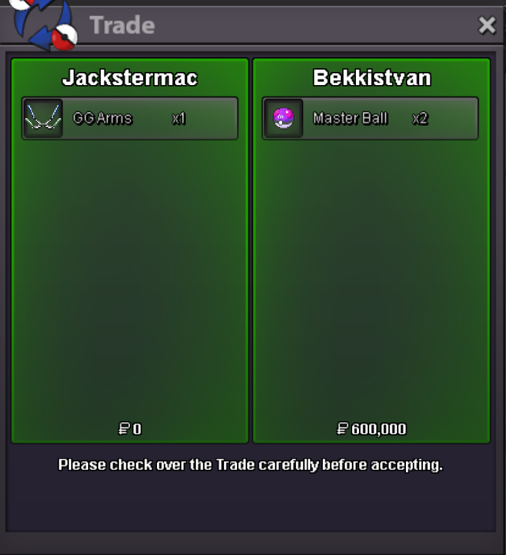
Task: Click the x1 quantity for GG Arms
Action: tap(179, 119)
